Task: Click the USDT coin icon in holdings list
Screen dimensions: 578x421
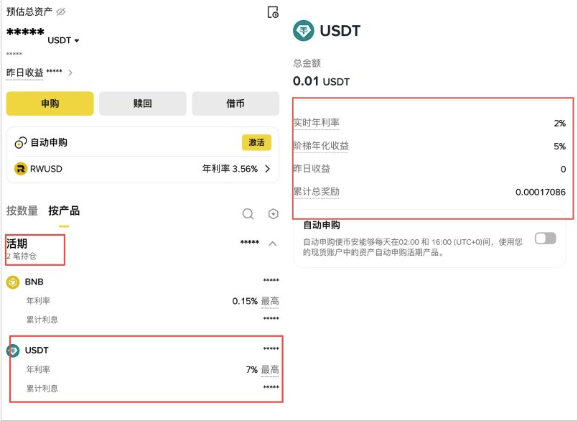Action: click(x=13, y=351)
